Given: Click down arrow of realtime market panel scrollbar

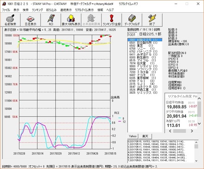Looking at the screenshot, I should coord(199,123).
